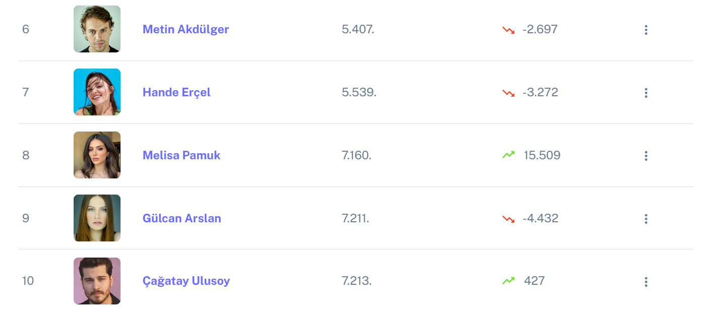Click the profile photo in row 6
This screenshot has width=710, height=312.
(97, 29)
